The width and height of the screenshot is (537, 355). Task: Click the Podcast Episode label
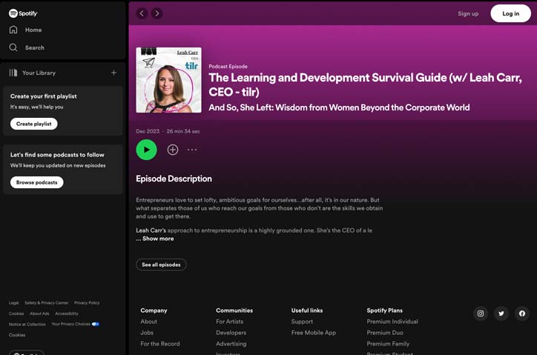pyautogui.click(x=228, y=67)
